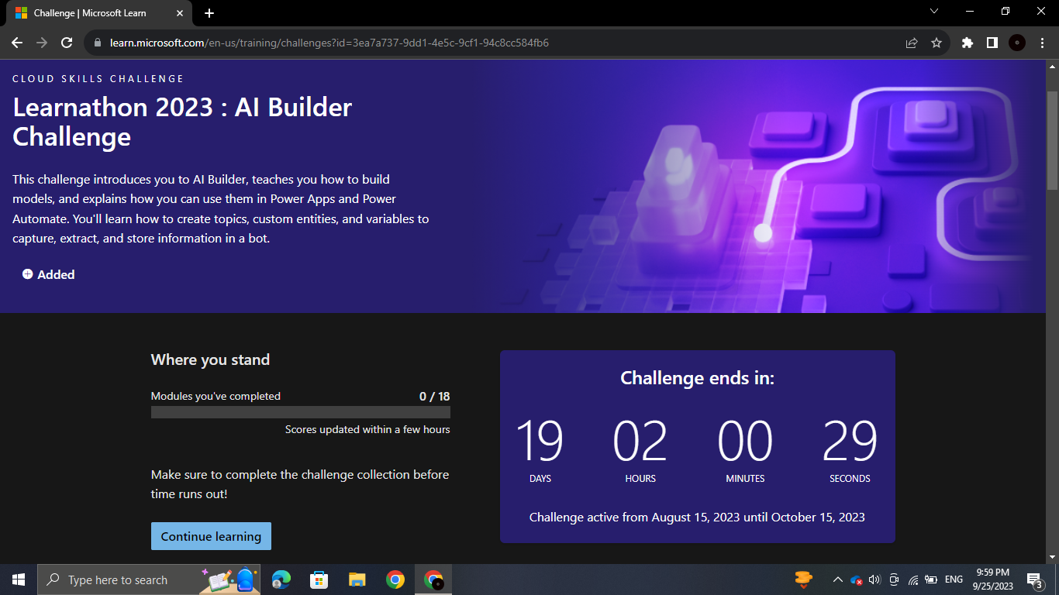This screenshot has width=1059, height=595.
Task: Toggle the Added status of the challenge
Action: [48, 274]
